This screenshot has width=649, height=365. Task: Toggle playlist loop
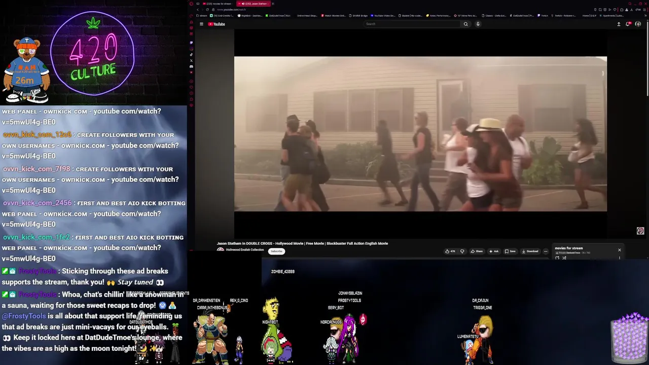tap(557, 258)
